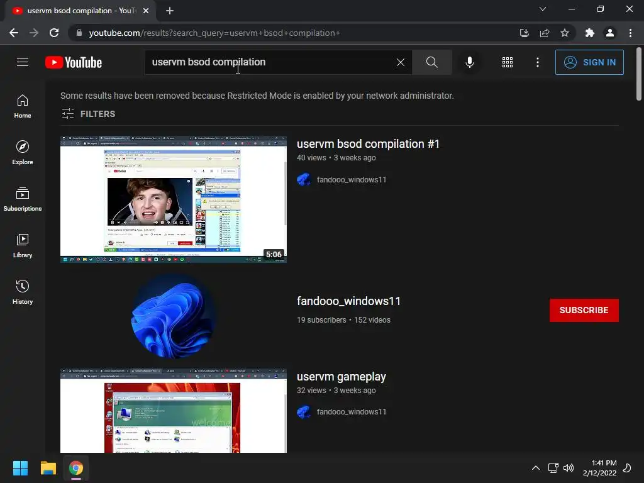Show hidden system tray icons
644x483 pixels.
pyautogui.click(x=536, y=468)
